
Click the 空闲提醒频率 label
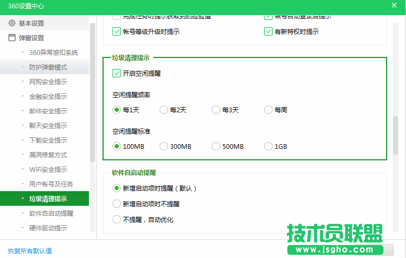(x=131, y=95)
